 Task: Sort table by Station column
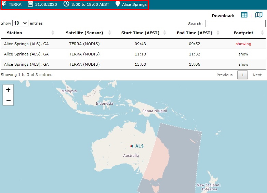click(14, 33)
